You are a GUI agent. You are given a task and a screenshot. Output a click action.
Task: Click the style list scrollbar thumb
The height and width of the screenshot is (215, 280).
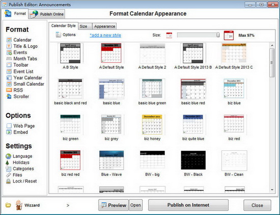click(272, 63)
